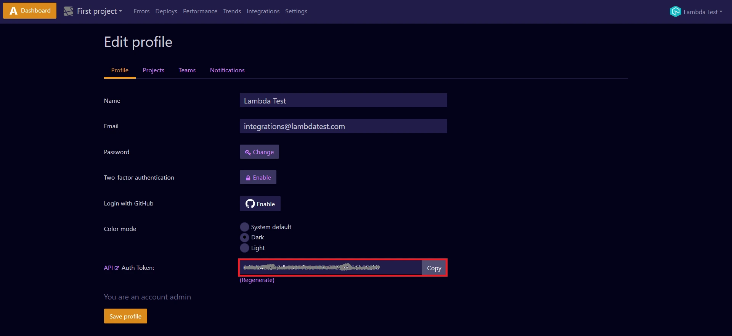Open the Performance menu item

point(200,11)
